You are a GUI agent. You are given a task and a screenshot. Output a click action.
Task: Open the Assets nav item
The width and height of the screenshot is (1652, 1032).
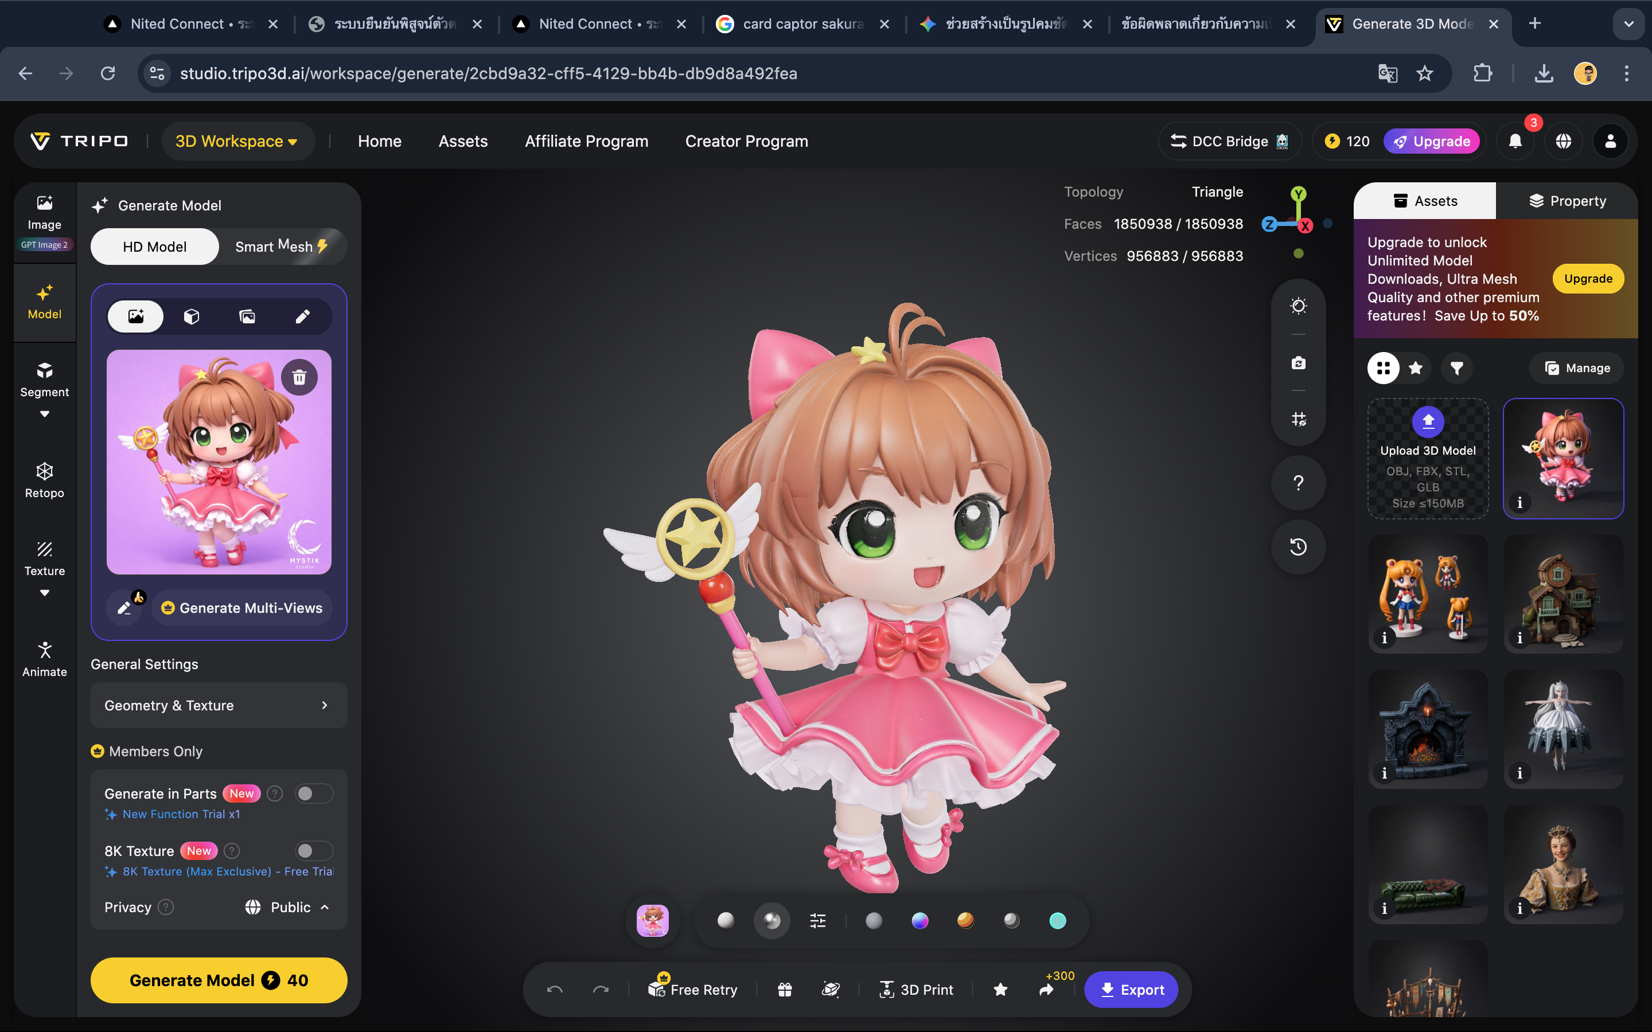463,141
